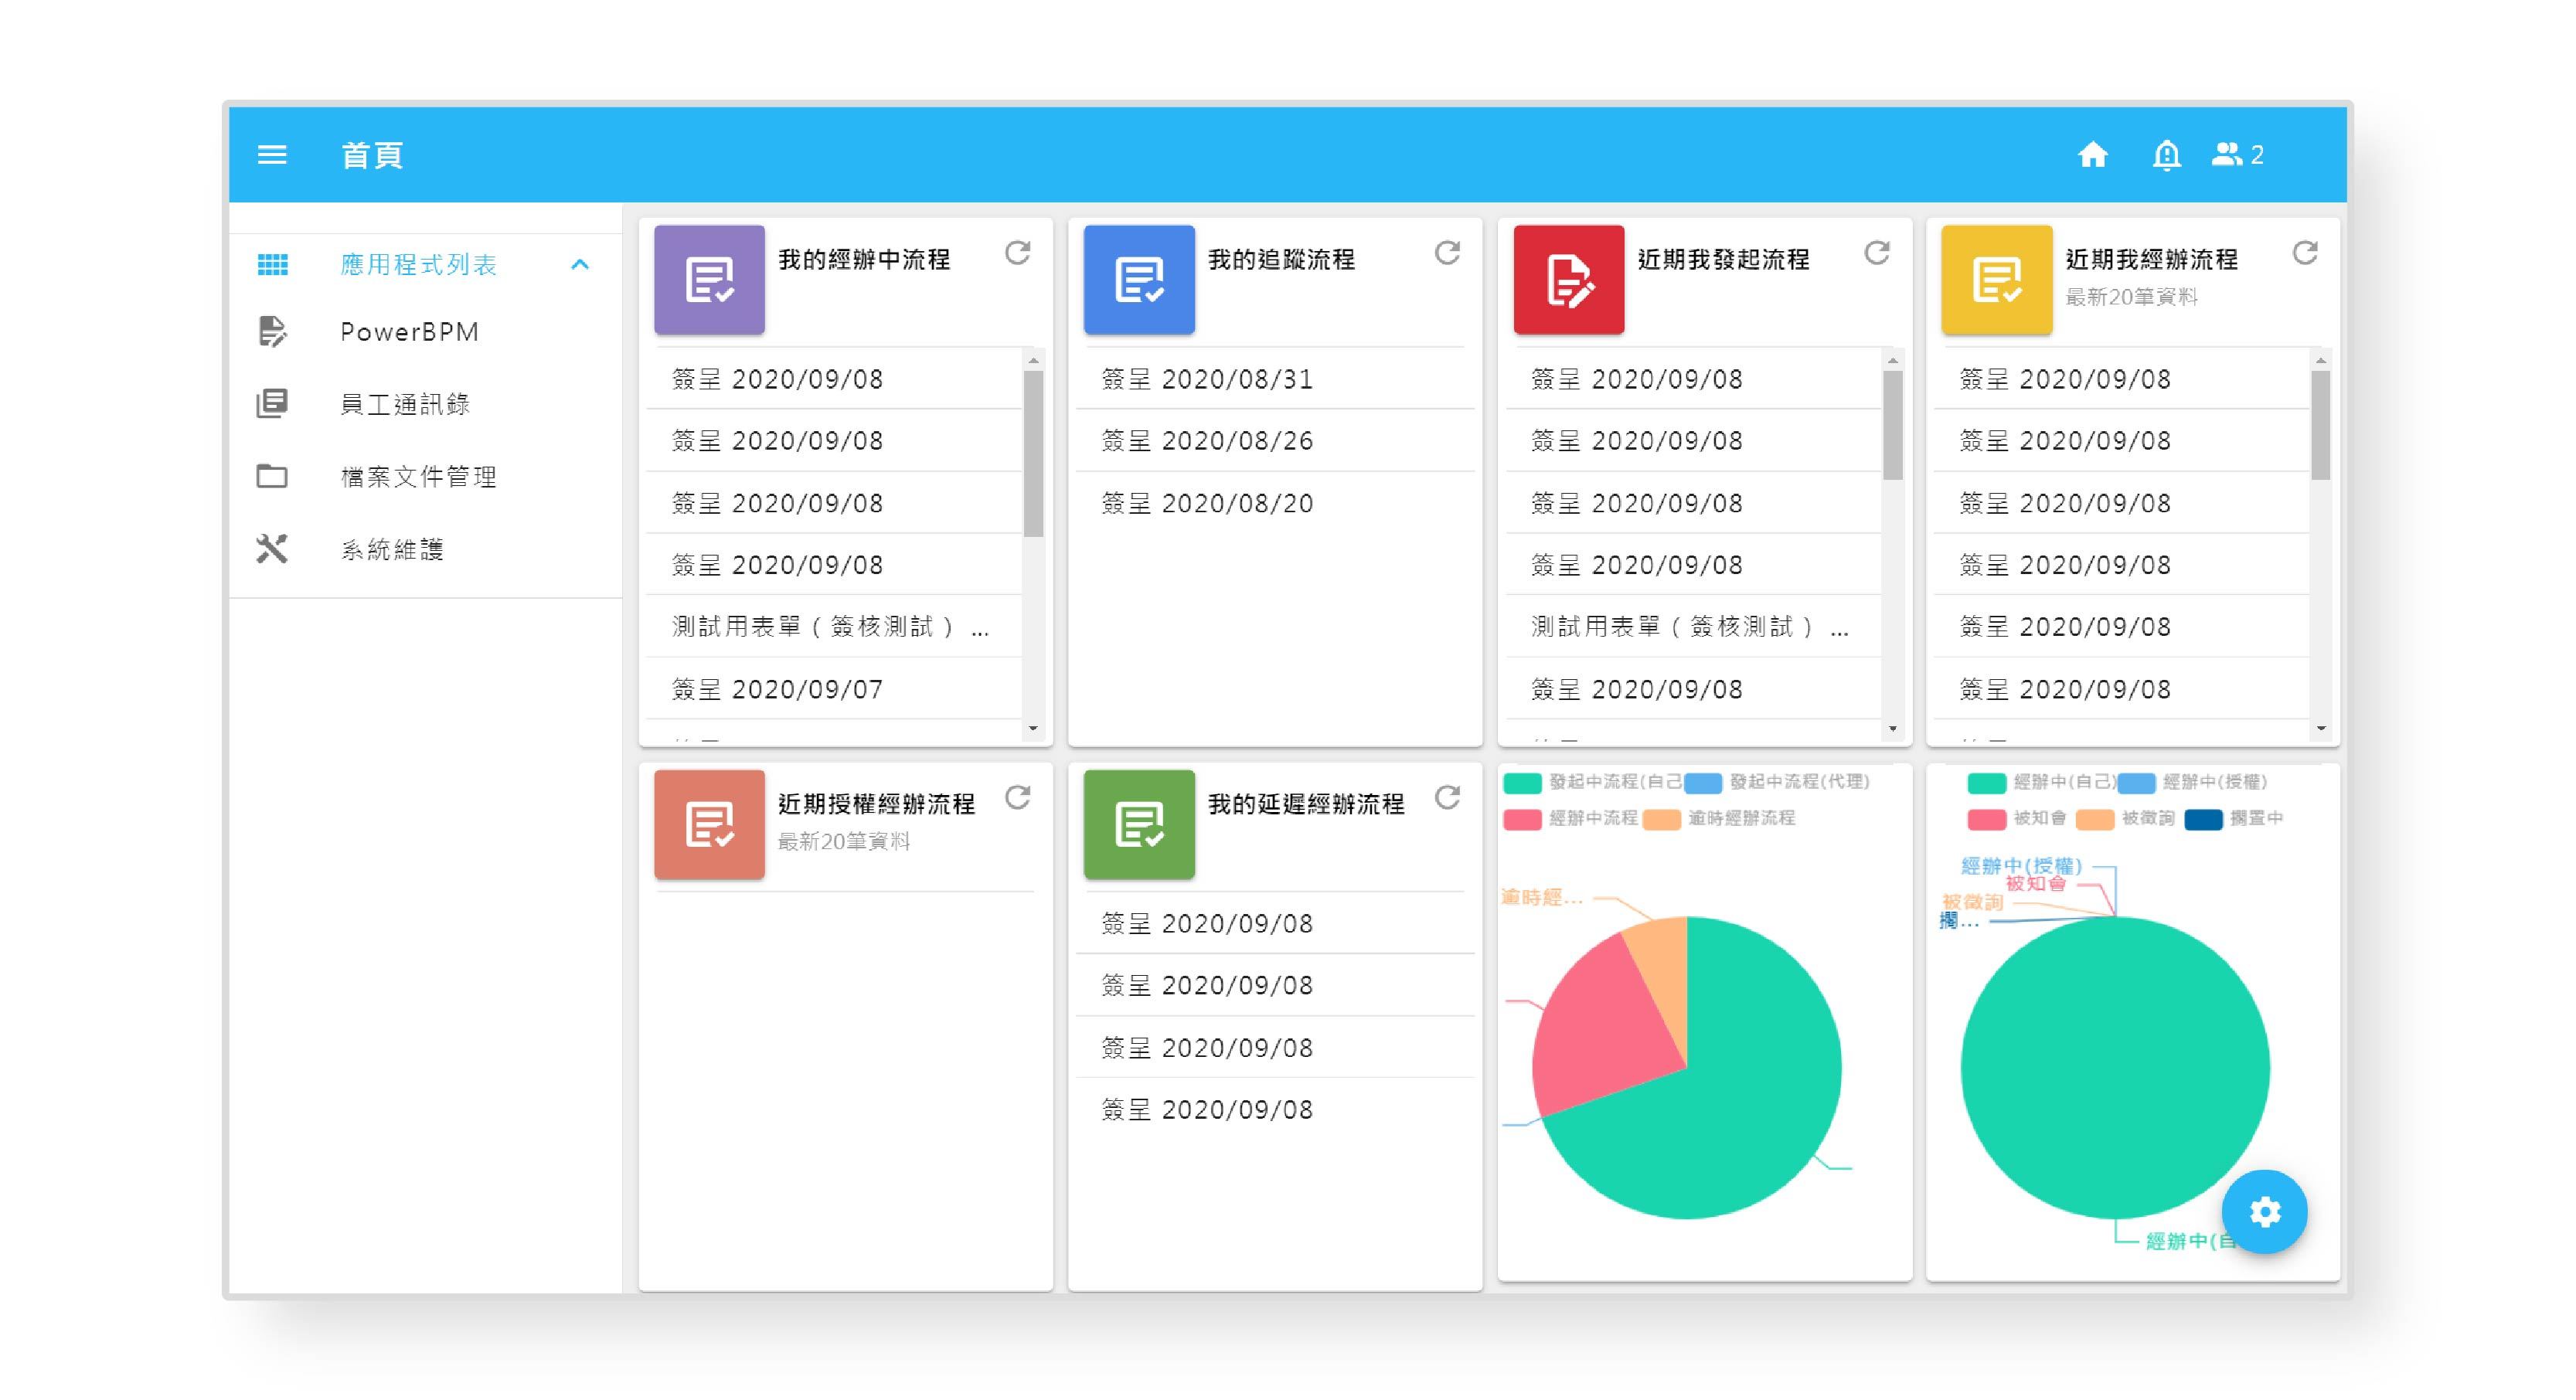Click the home icon in top bar
2576x1400 pixels.
coord(2092,155)
